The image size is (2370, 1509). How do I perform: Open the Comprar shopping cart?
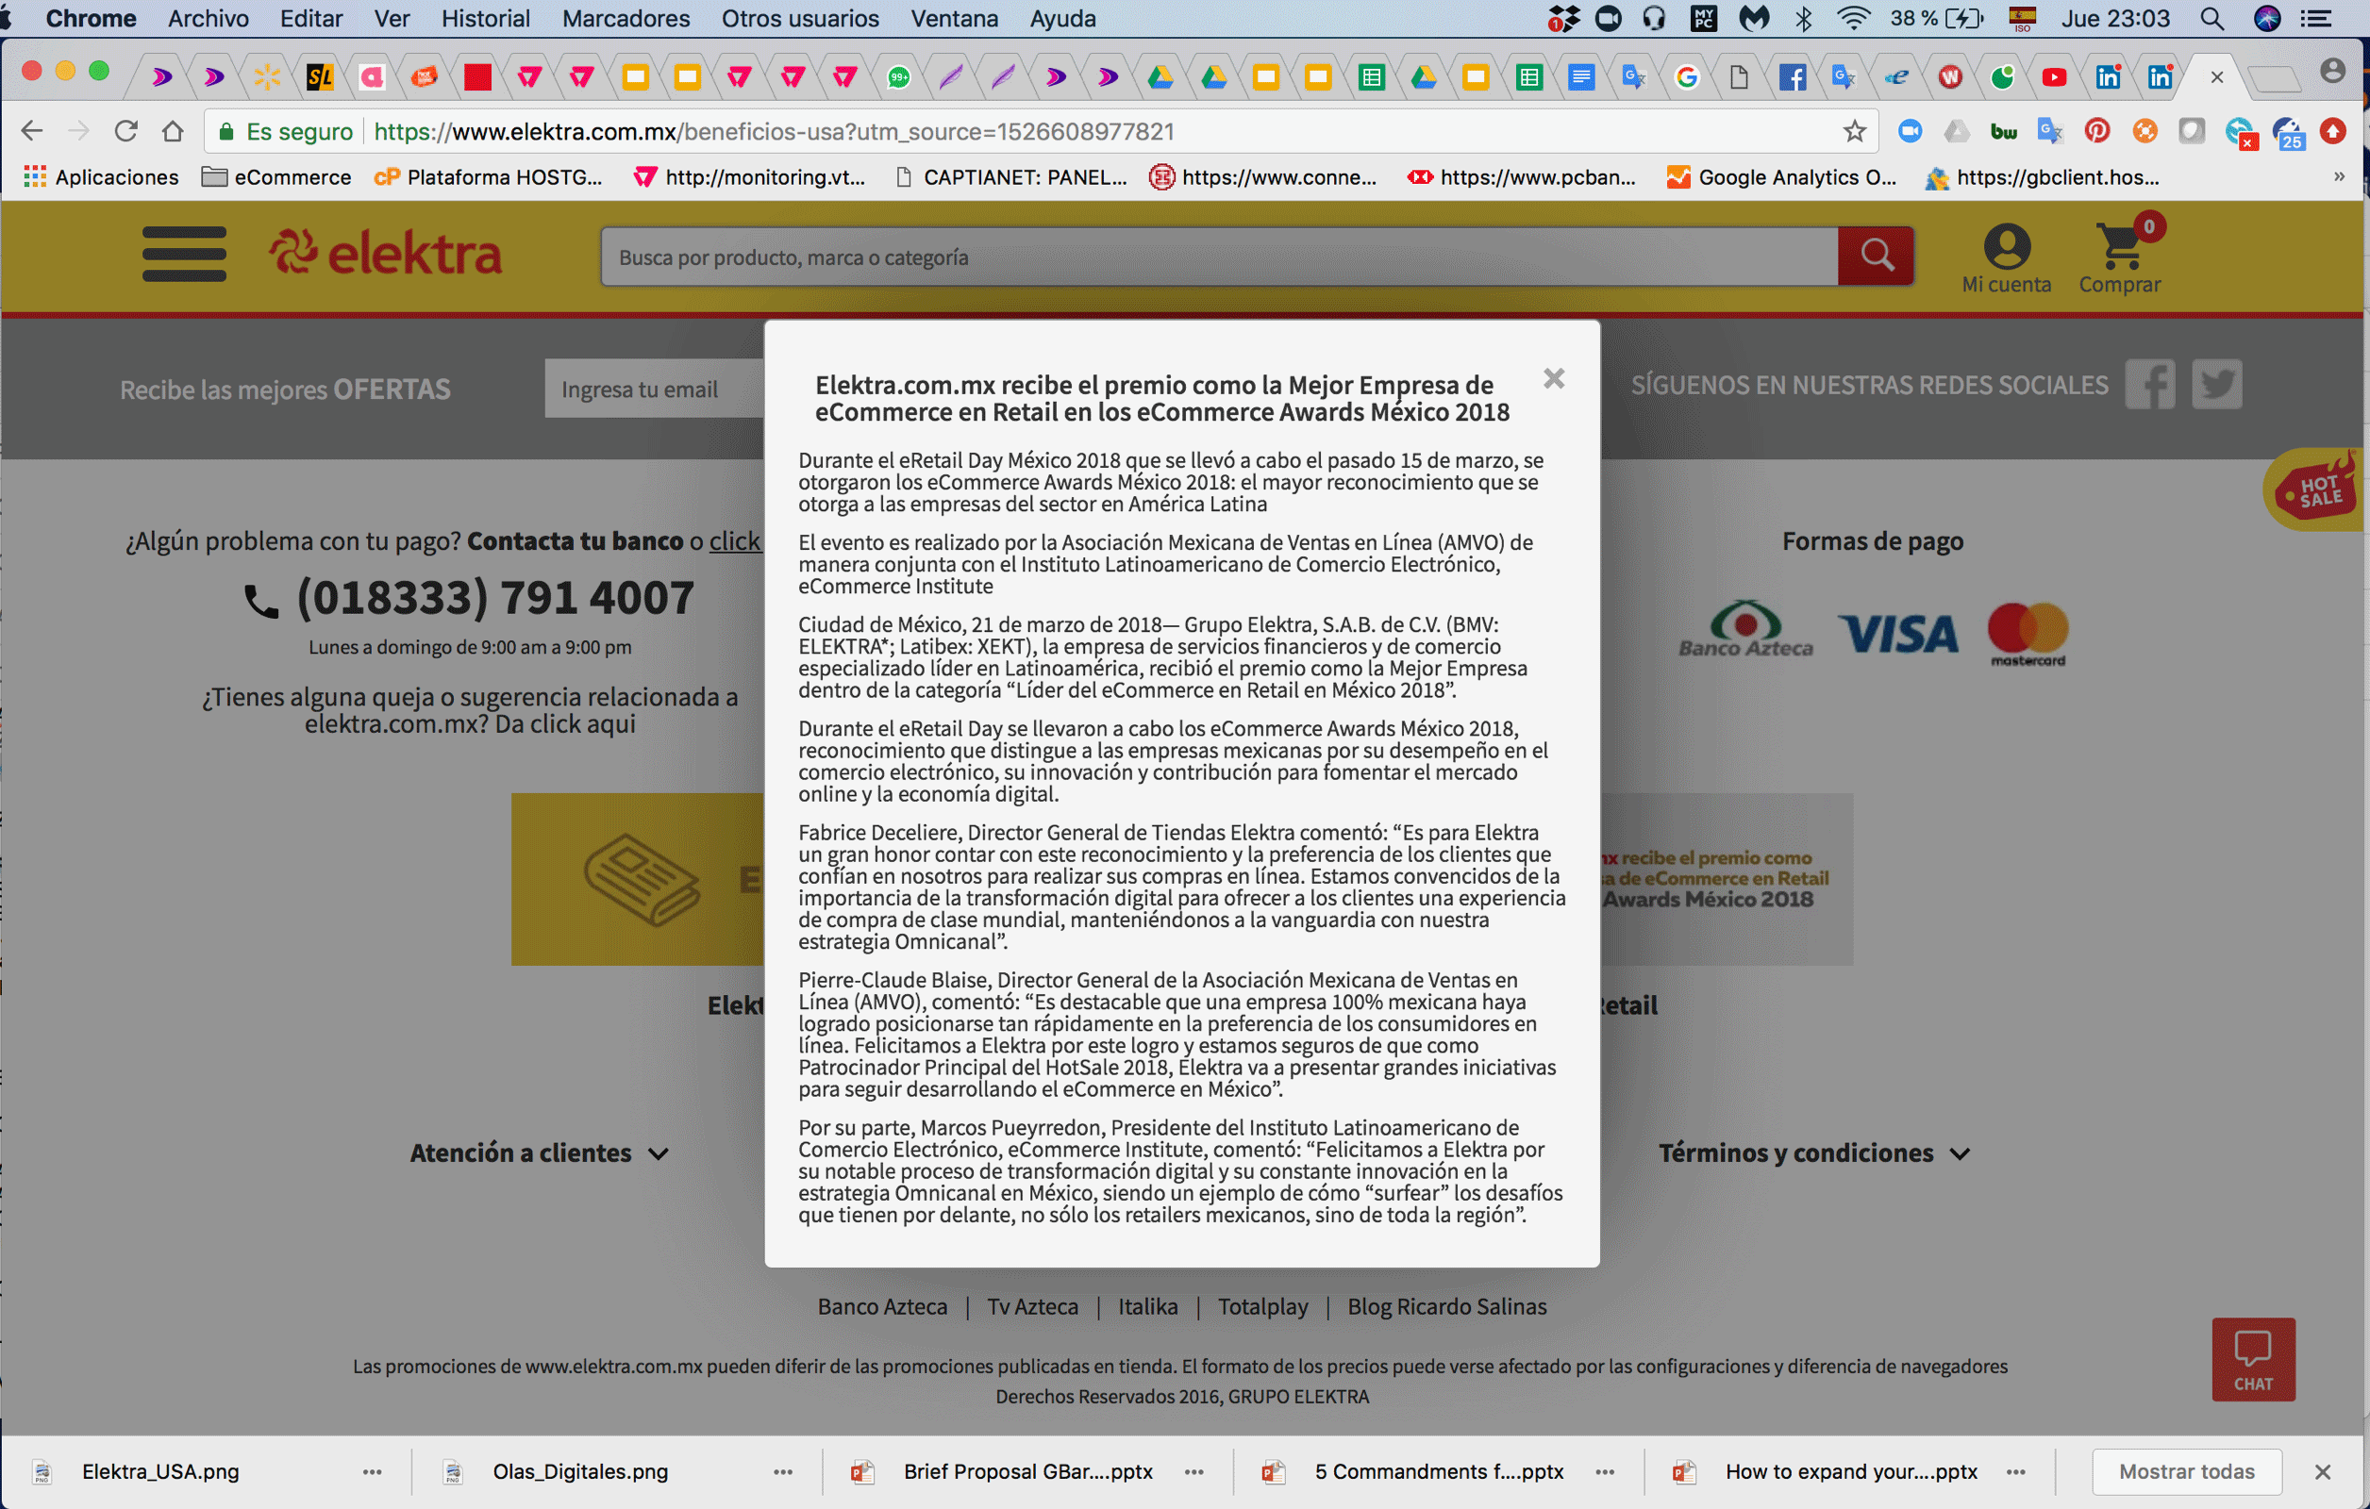coord(2120,257)
